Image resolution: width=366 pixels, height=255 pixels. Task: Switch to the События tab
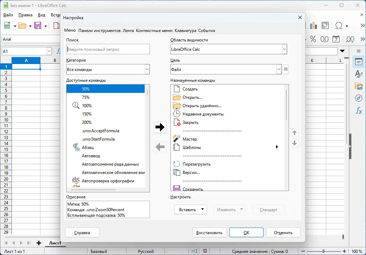click(x=207, y=31)
